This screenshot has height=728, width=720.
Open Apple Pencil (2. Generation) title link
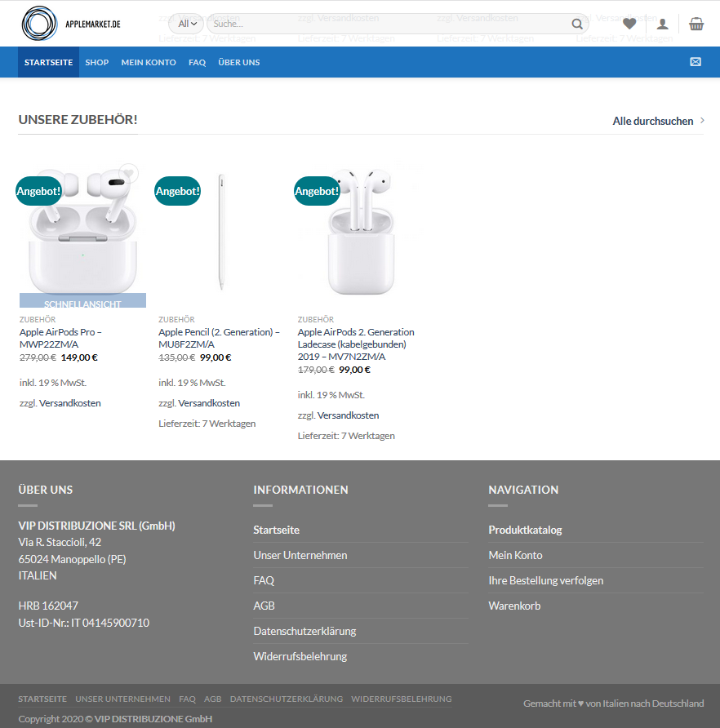(219, 338)
